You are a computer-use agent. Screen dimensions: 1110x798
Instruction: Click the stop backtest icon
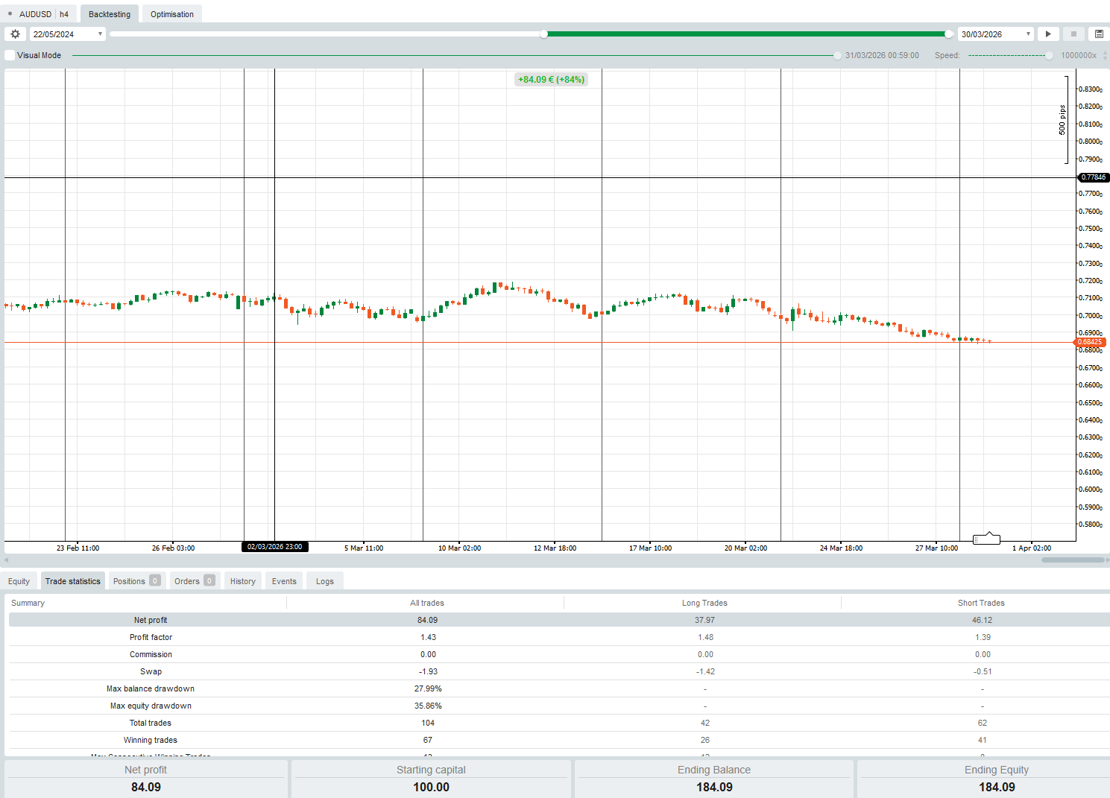(x=1073, y=34)
